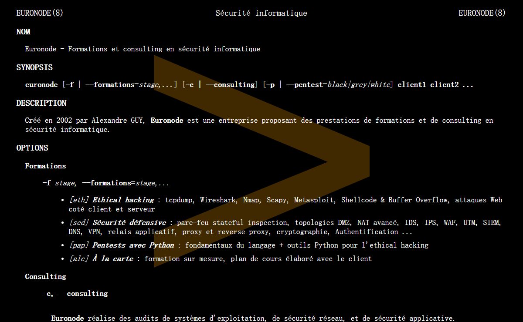Click the line 'Euronode - Formations et consulting'
The width and height of the screenshot is (523, 322).
pyautogui.click(x=143, y=49)
